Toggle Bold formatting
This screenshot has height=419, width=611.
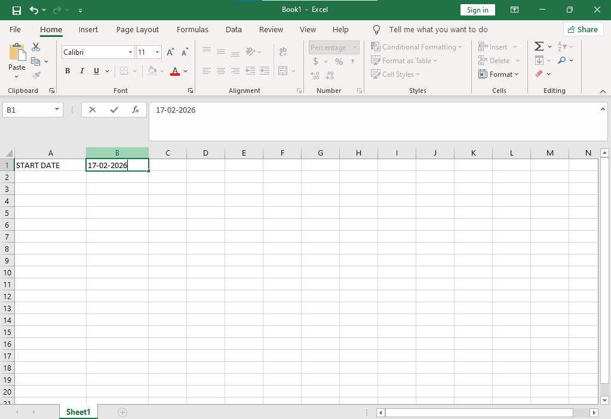pyautogui.click(x=67, y=71)
